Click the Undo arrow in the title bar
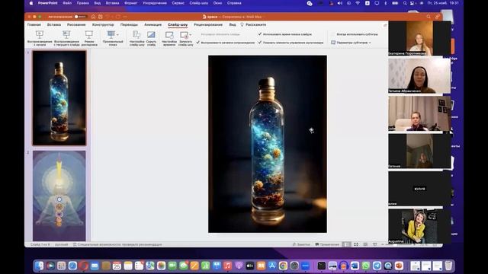488x274 pixels. (x=108, y=17)
